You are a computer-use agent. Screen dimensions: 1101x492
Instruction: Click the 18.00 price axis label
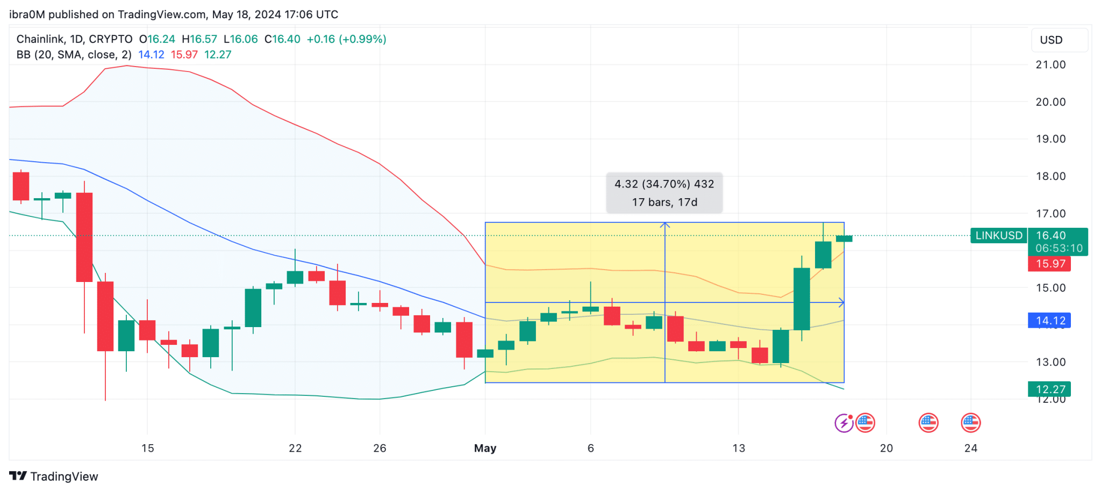click(x=1050, y=176)
